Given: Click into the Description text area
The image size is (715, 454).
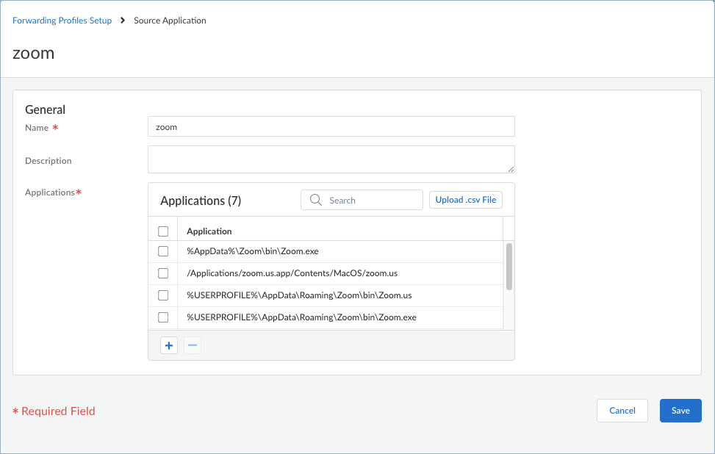Looking at the screenshot, I should click(331, 159).
